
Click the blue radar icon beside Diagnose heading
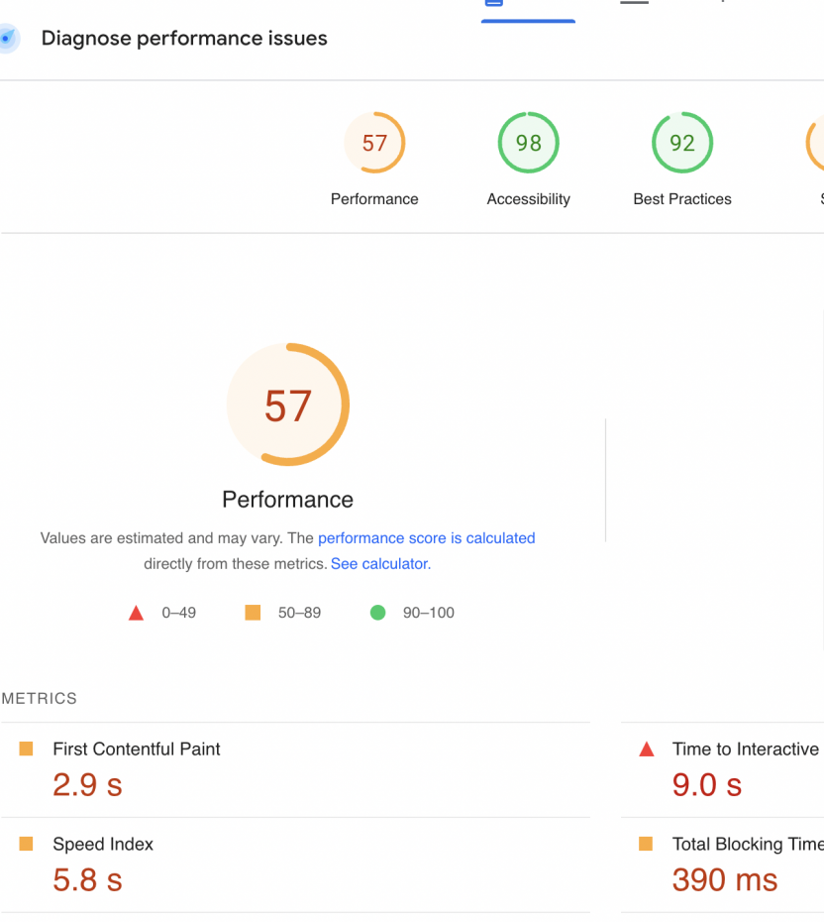(x=8, y=40)
